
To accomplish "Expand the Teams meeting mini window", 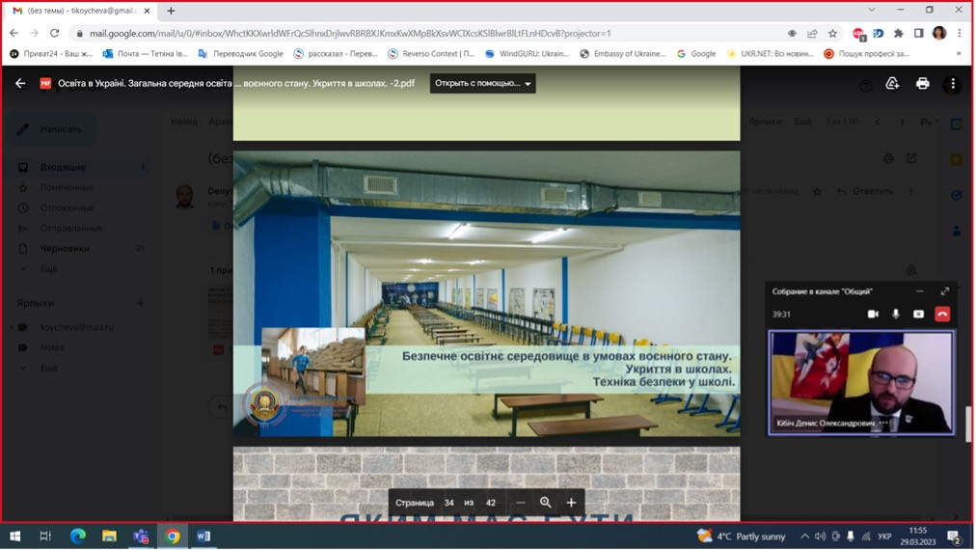I will click(944, 290).
